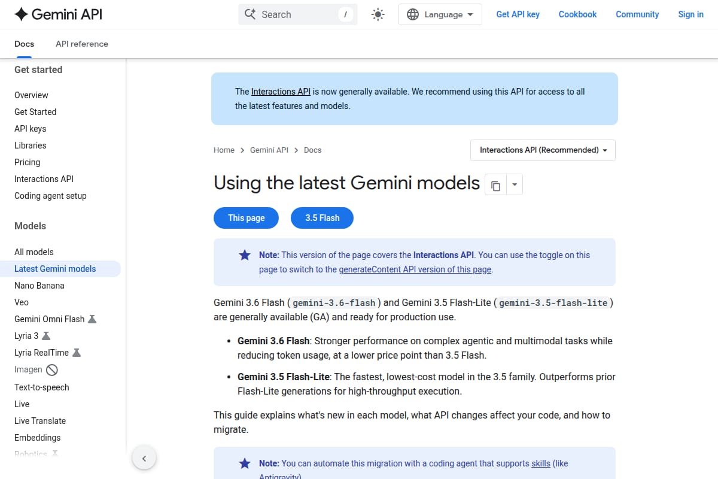Click the star icon in Interactions API note
The height and width of the screenshot is (479, 718).
click(x=245, y=255)
